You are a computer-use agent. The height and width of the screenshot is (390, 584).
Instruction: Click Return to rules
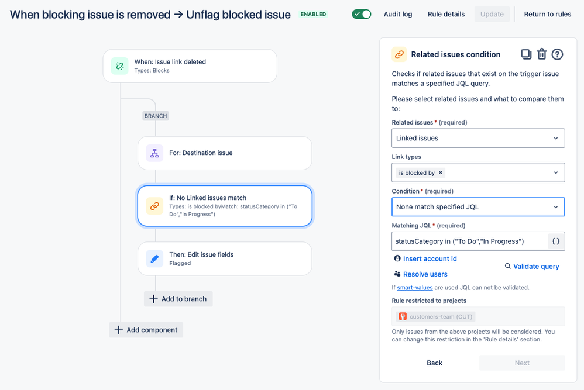(x=548, y=14)
